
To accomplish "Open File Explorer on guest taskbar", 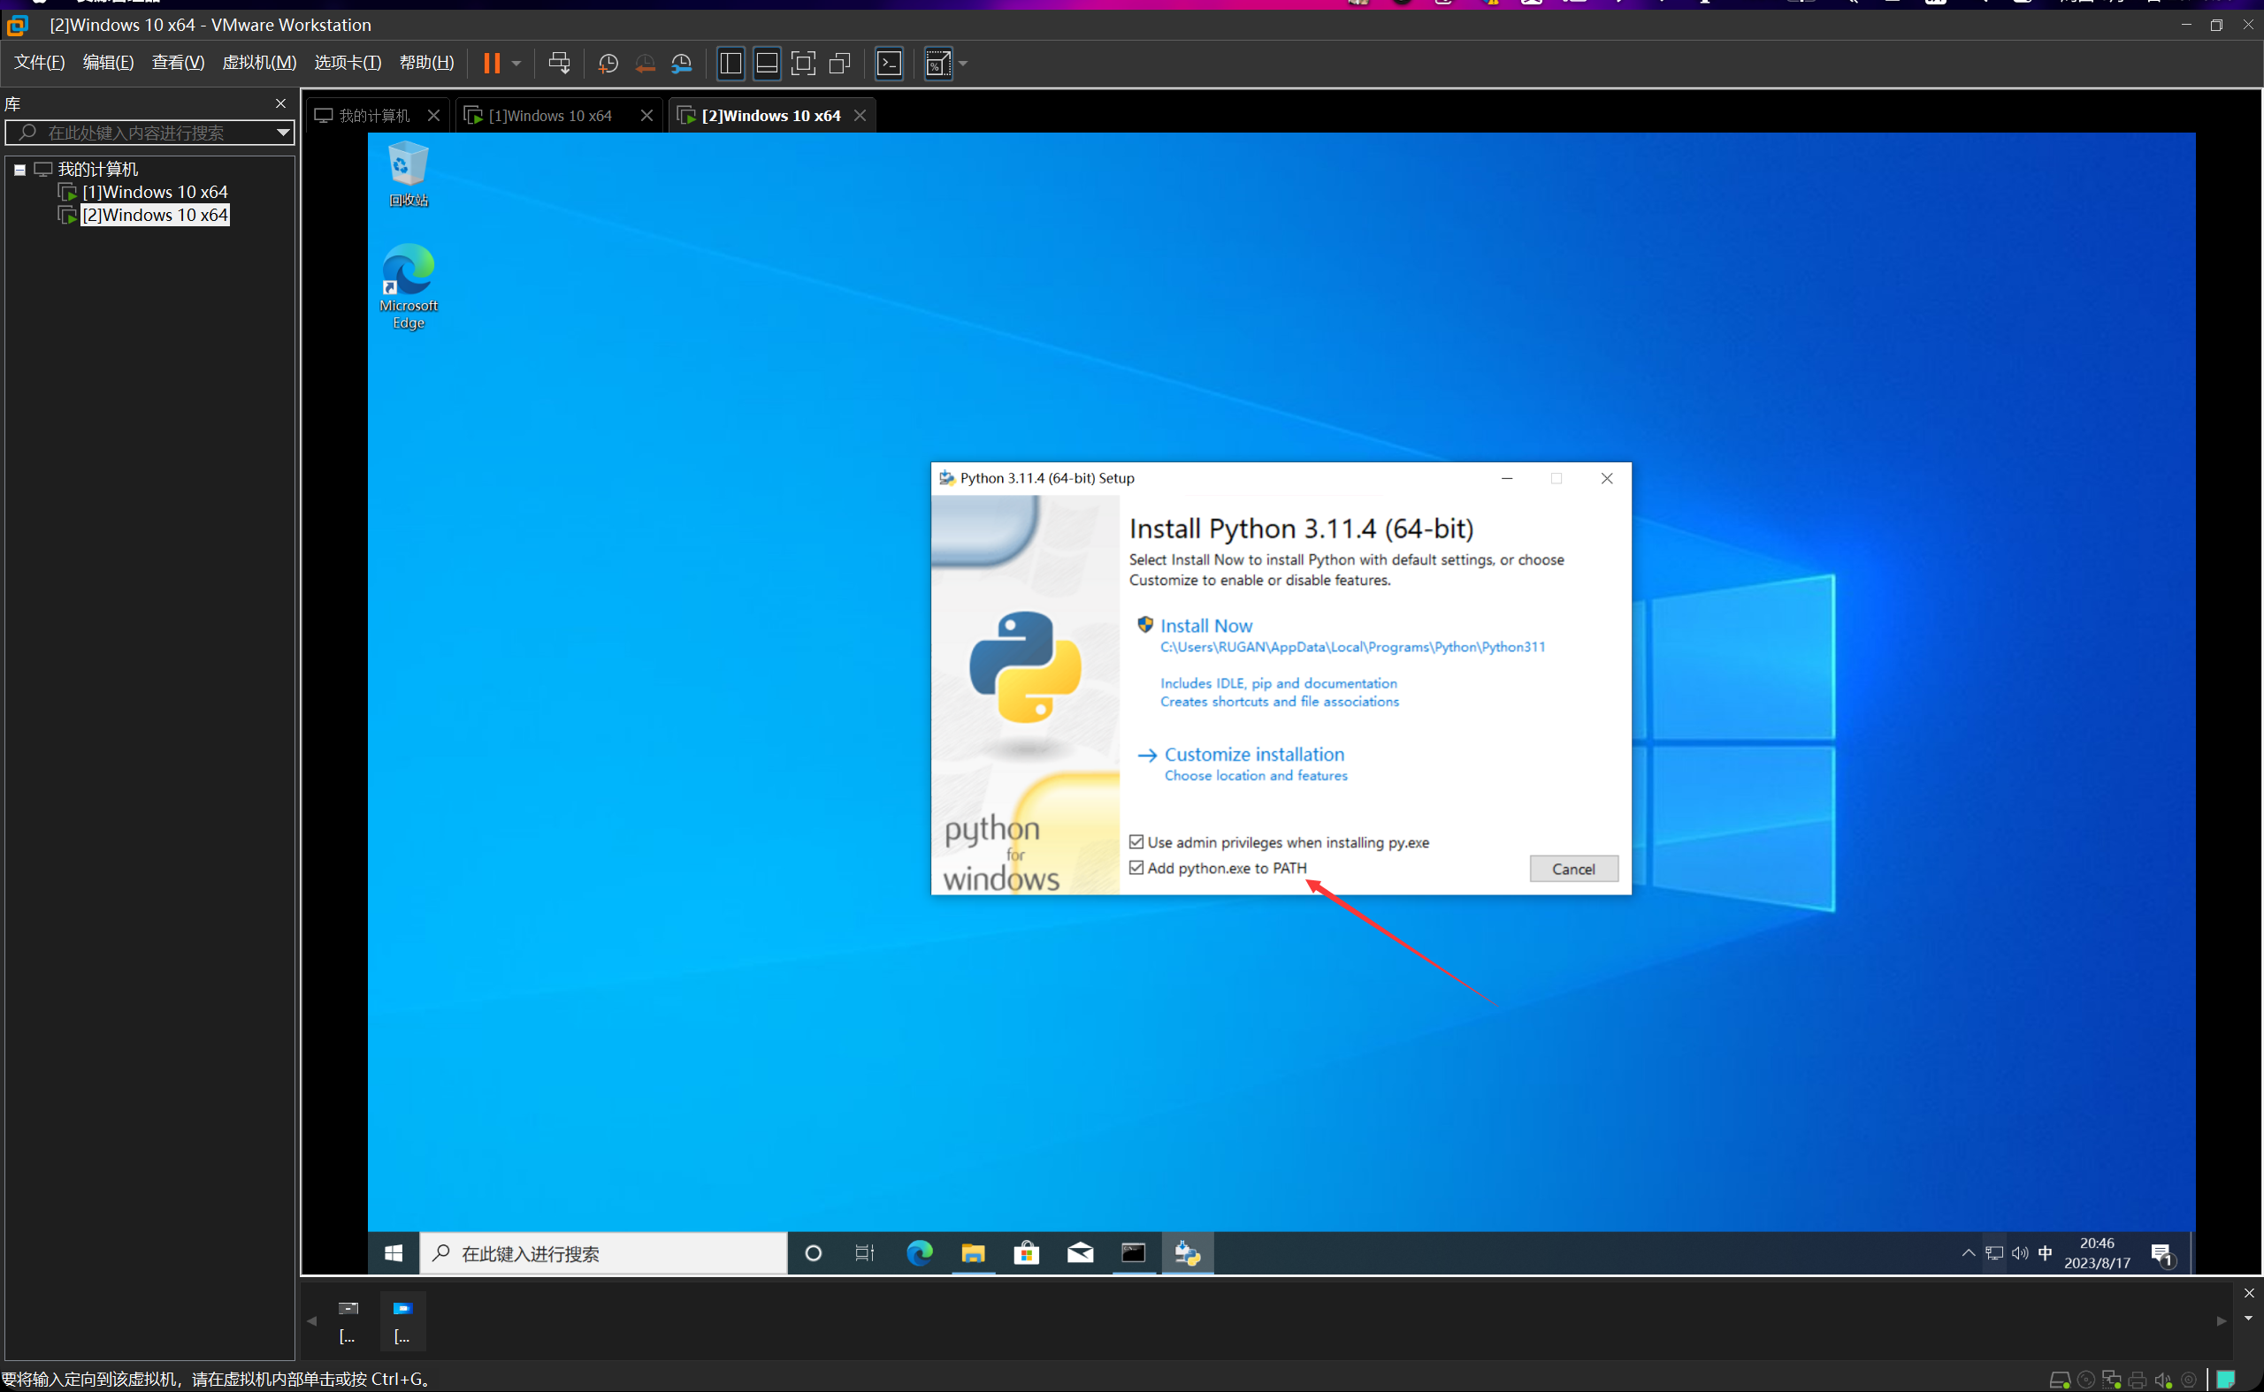I will pyautogui.click(x=973, y=1253).
